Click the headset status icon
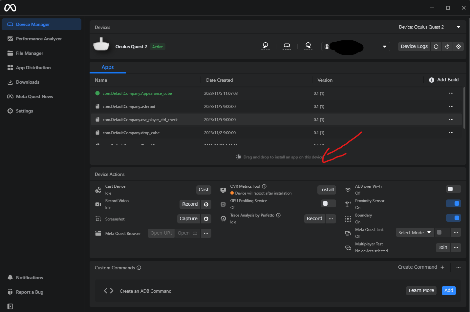Screen dimensions: 470x312 click(x=287, y=46)
